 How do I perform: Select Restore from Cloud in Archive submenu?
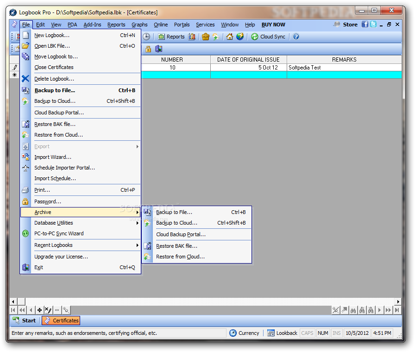click(197, 257)
